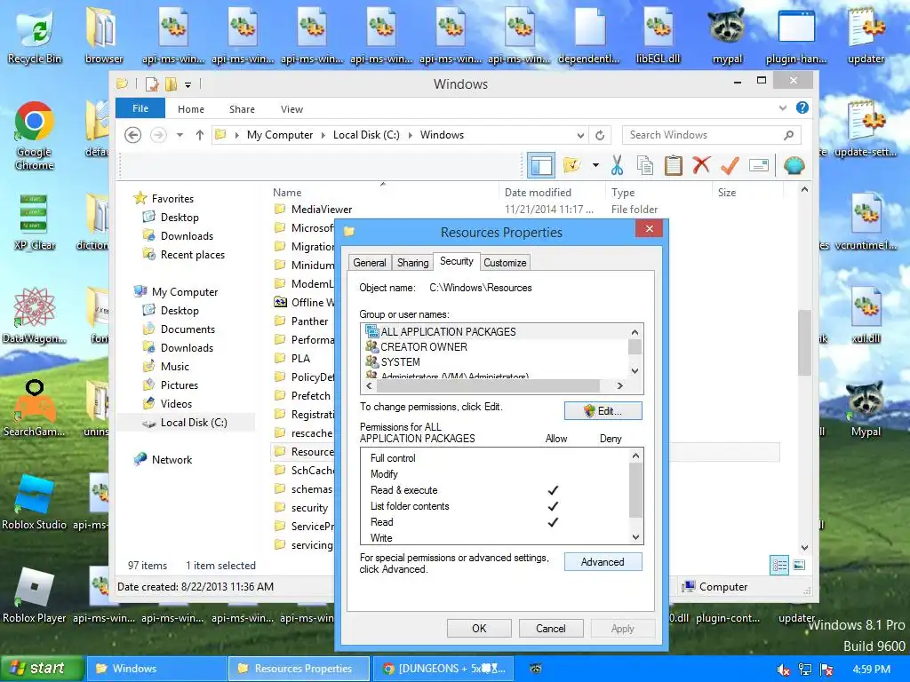Open plugin-han desktop icon
Viewport: 910px width, 682px height.
pos(796,35)
